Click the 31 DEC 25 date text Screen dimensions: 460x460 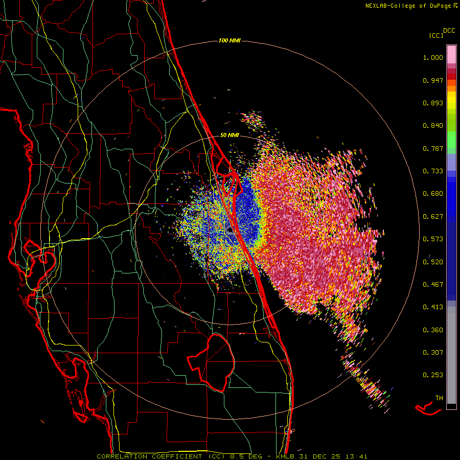pos(320,456)
